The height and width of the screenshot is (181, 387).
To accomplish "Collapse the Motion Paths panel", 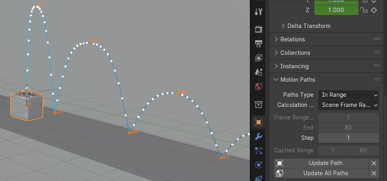I will point(297,80).
